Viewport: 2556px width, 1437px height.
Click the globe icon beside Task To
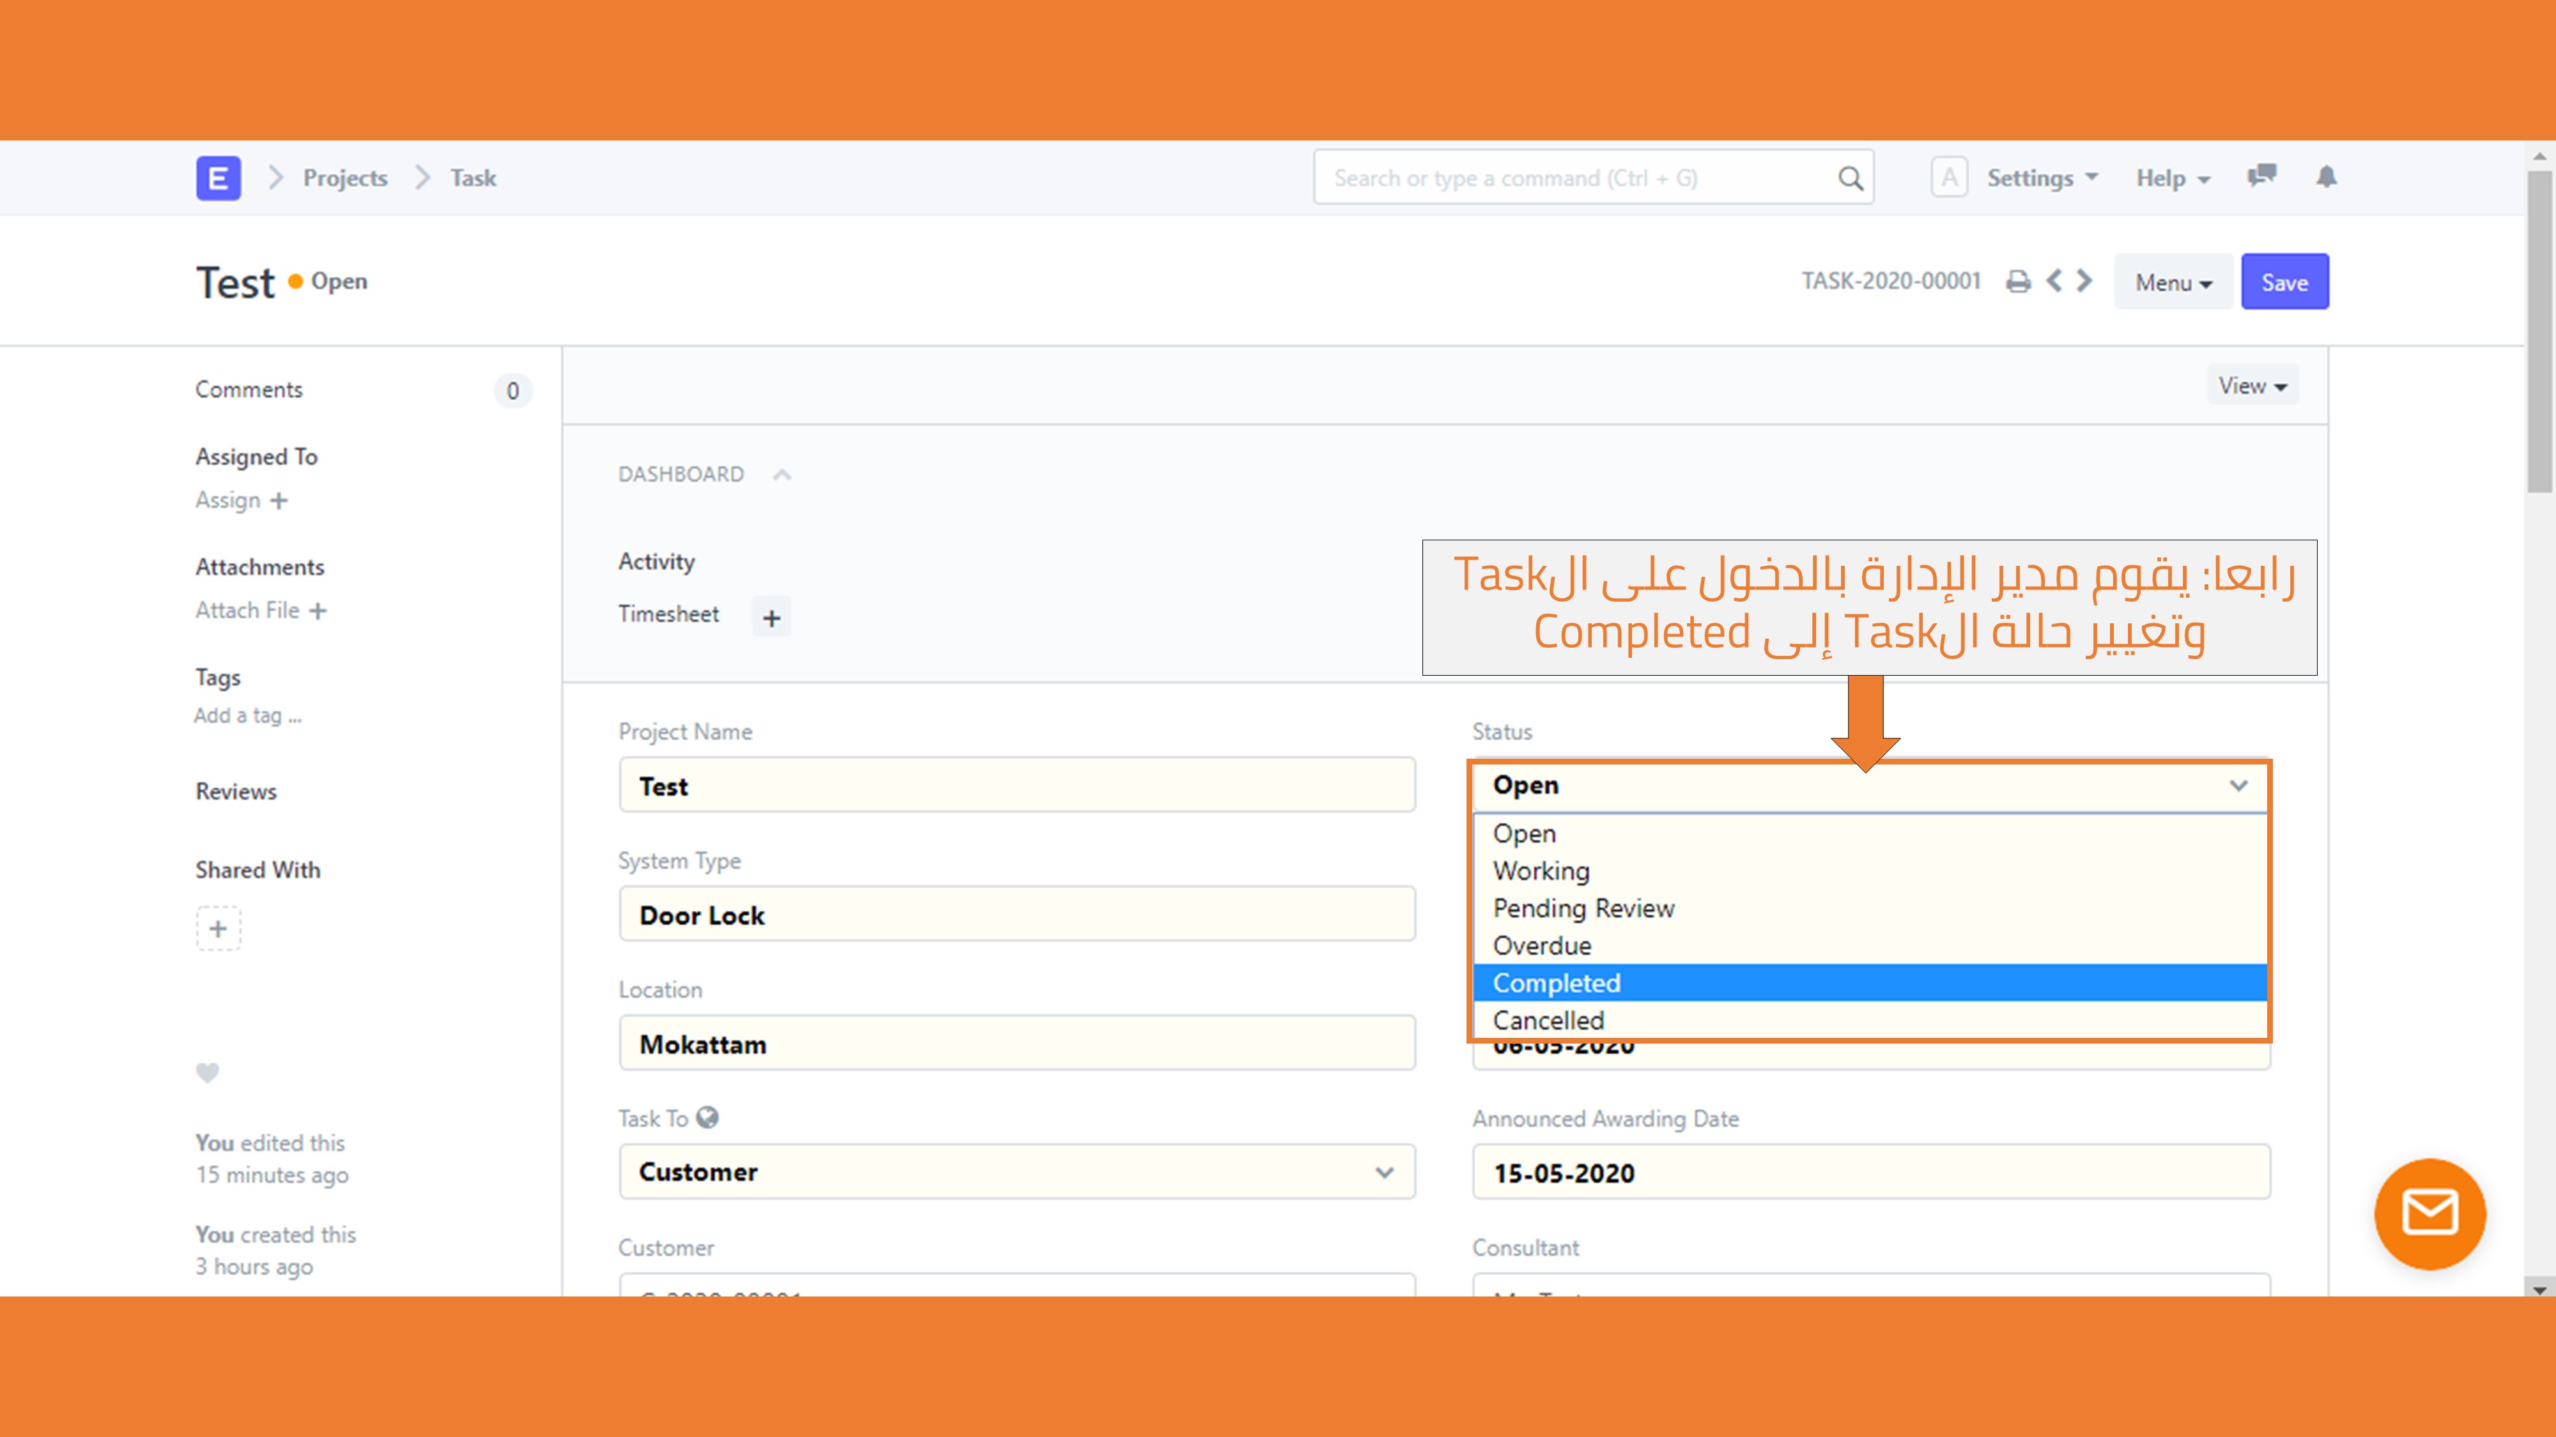tap(707, 1118)
